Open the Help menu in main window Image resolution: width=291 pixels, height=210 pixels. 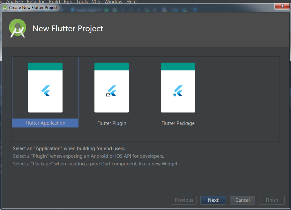tap(131, 2)
